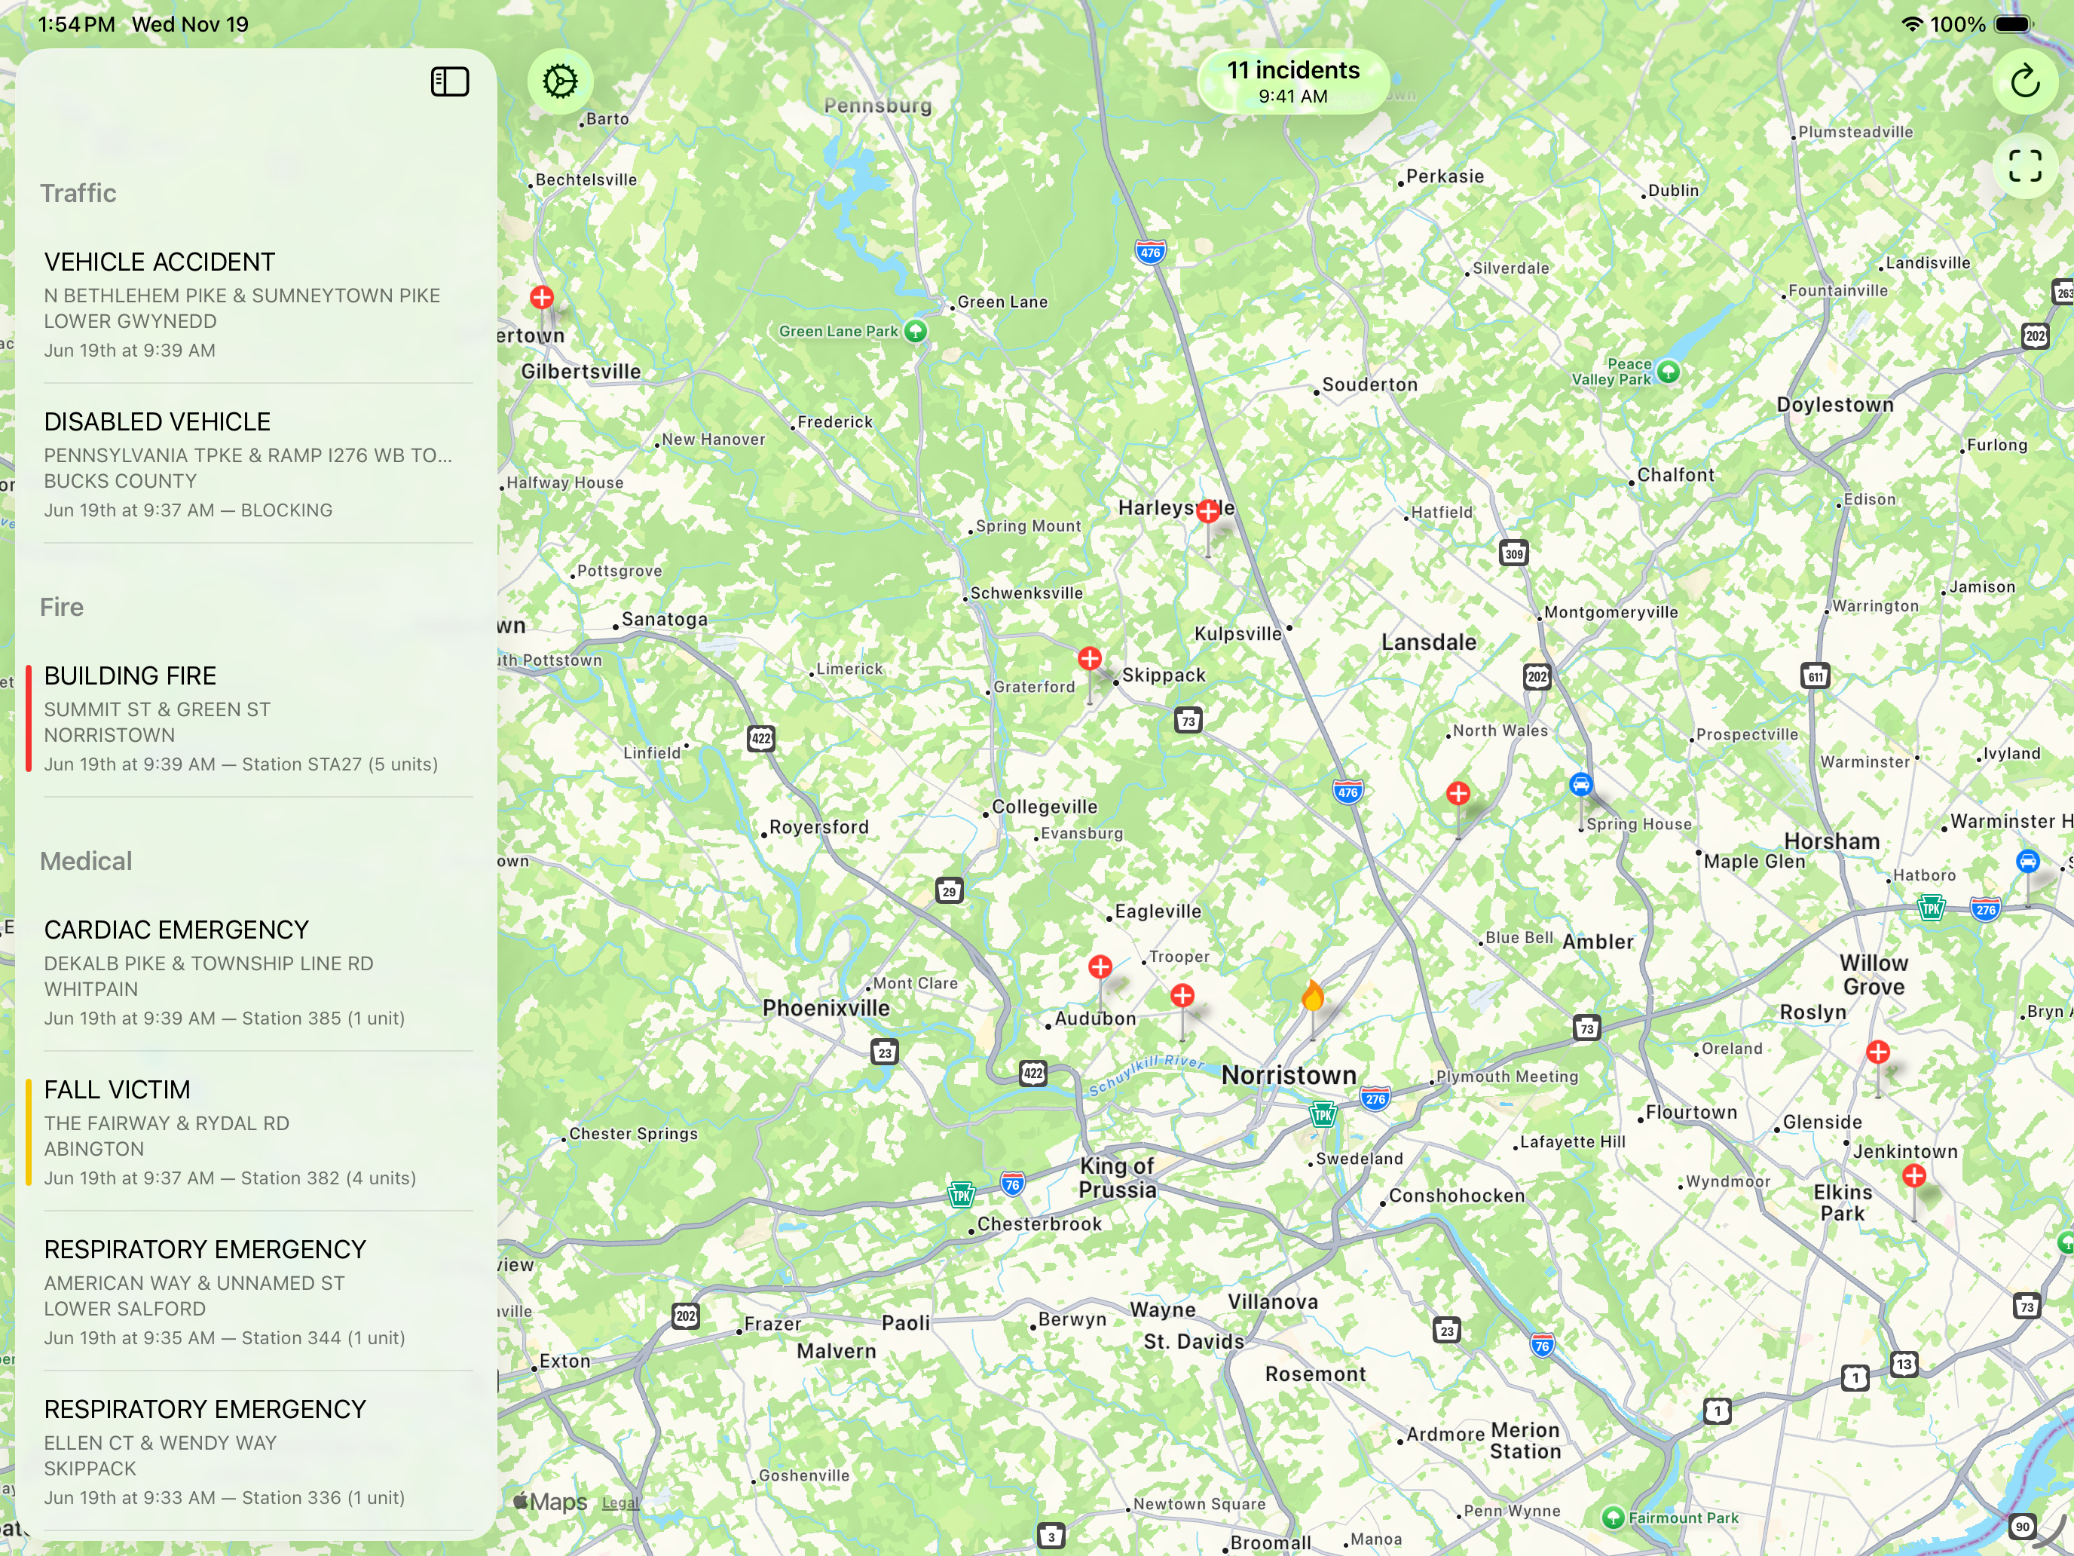Image resolution: width=2074 pixels, height=1556 pixels.
Task: Tap the medical marker near Jenkintown
Action: click(1913, 1175)
